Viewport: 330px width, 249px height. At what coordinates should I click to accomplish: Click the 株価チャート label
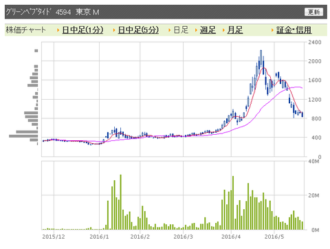[25, 30]
